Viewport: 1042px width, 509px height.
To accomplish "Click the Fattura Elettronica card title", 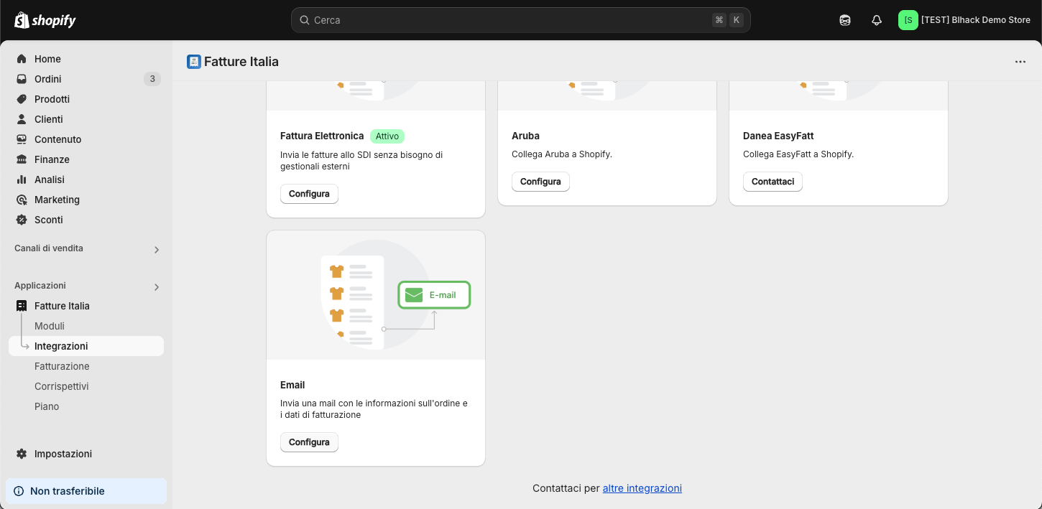I will coord(322,136).
